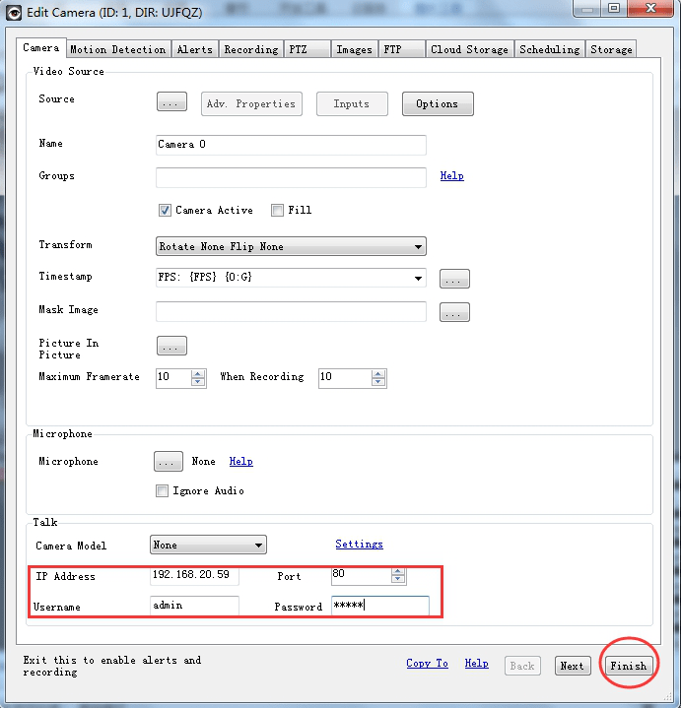
Task: Enable the Fill checkbox
Action: click(278, 211)
